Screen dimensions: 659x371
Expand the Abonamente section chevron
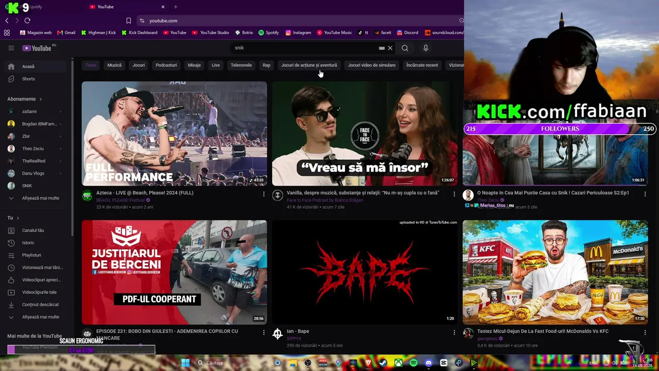41,99
